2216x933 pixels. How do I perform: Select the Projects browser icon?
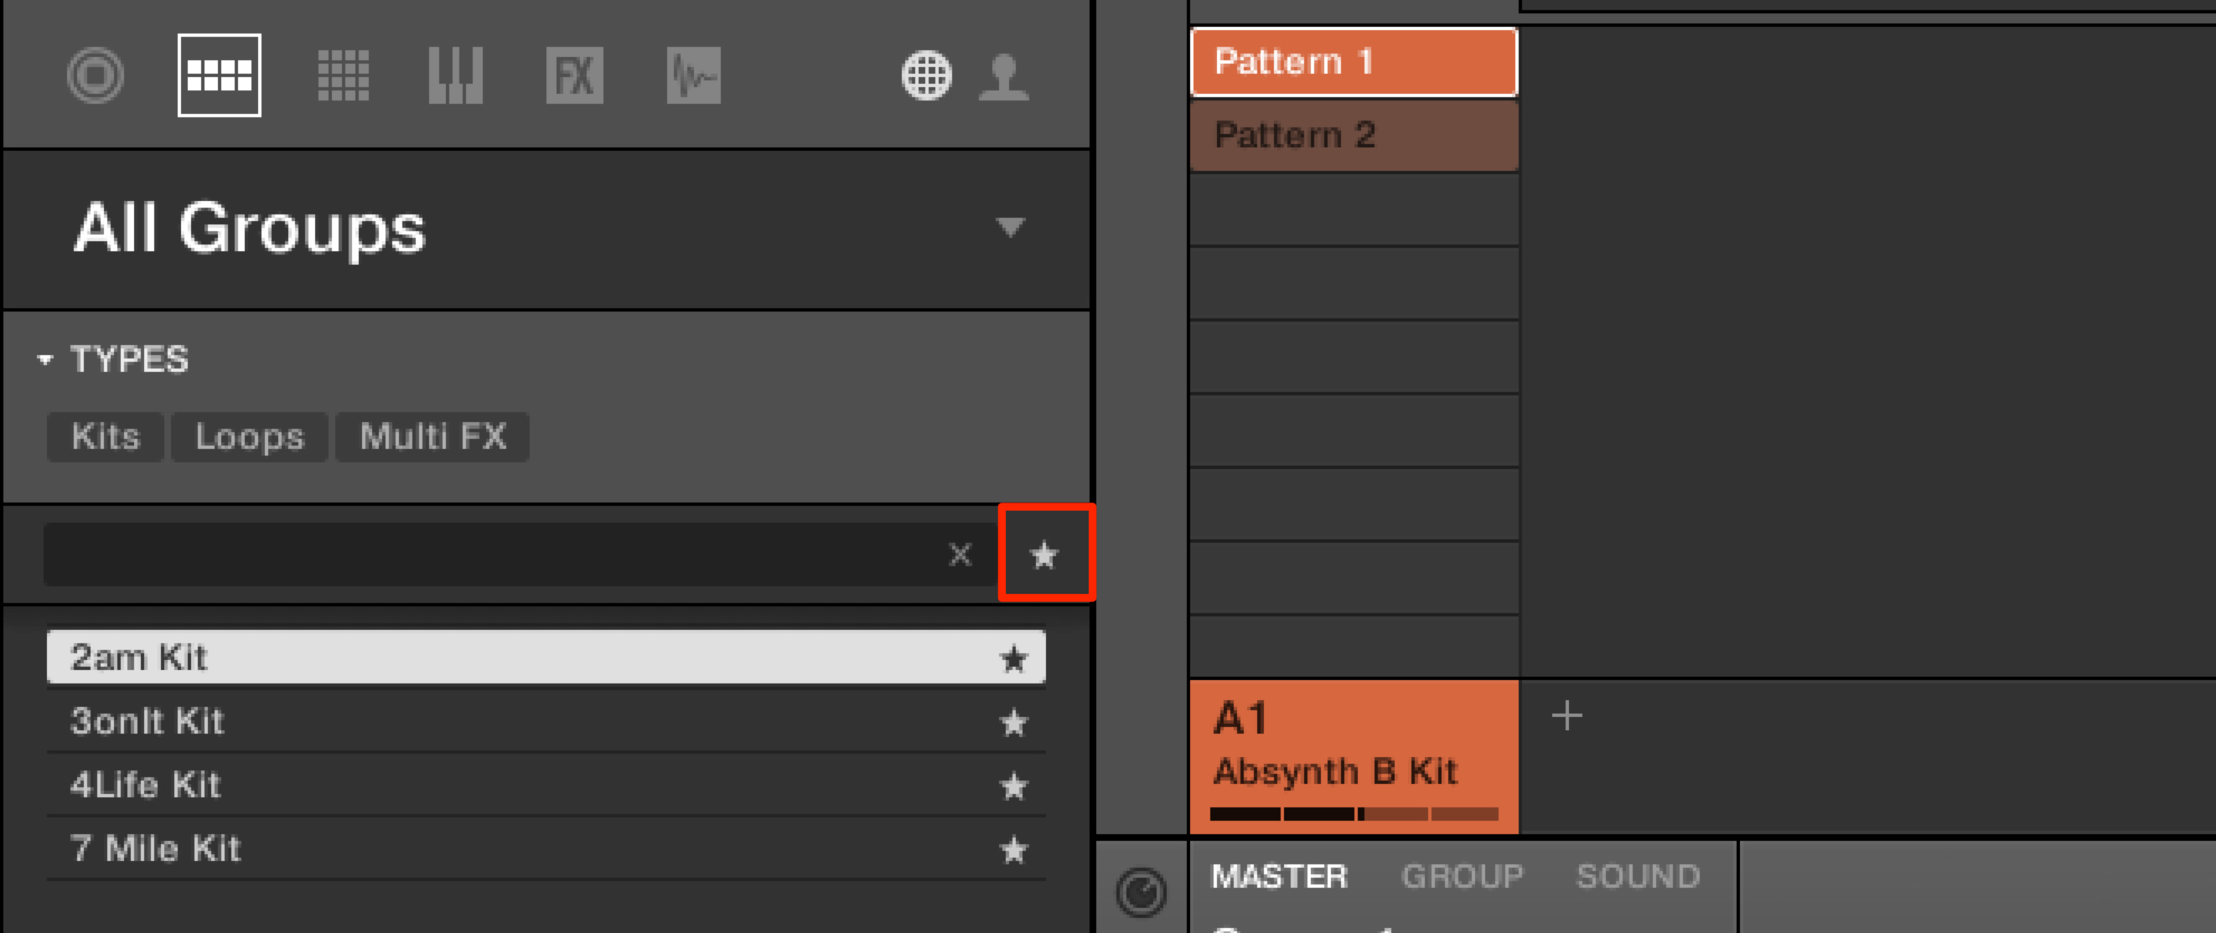click(96, 75)
